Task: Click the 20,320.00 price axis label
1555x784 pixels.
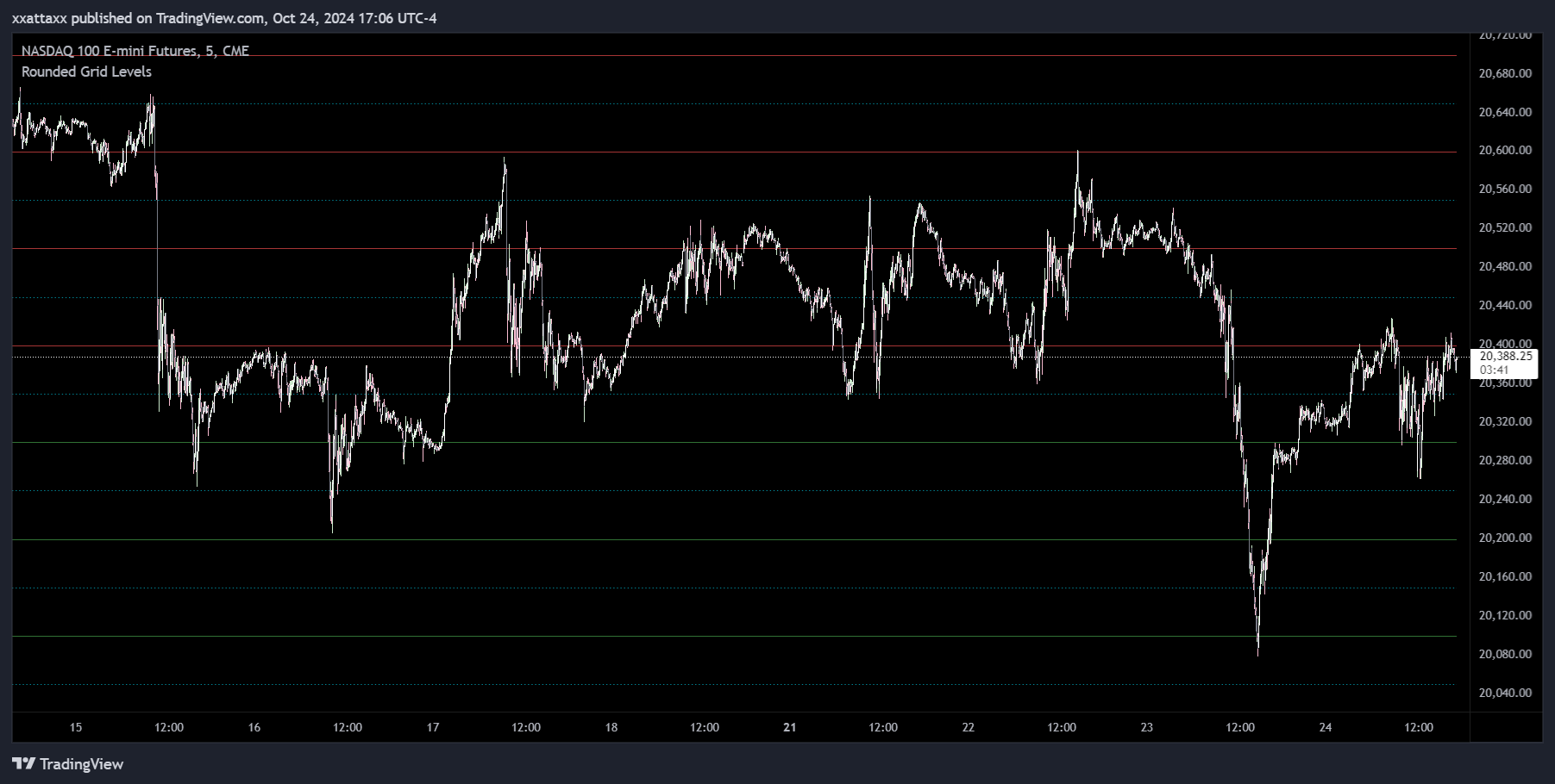Action: 1505,421
